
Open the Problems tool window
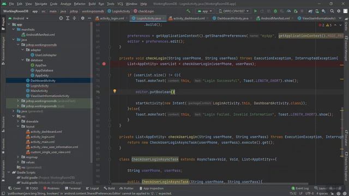[51, 188]
